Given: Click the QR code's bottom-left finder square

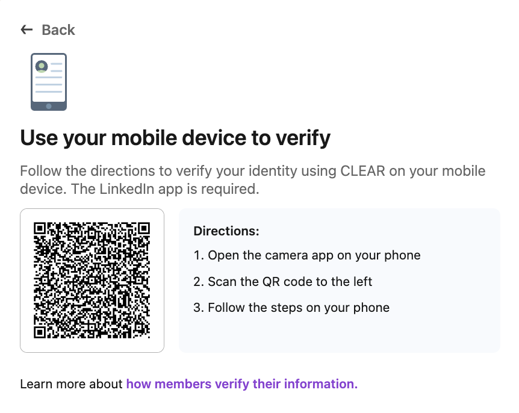Looking at the screenshot, I should pyautogui.click(x=40, y=332).
